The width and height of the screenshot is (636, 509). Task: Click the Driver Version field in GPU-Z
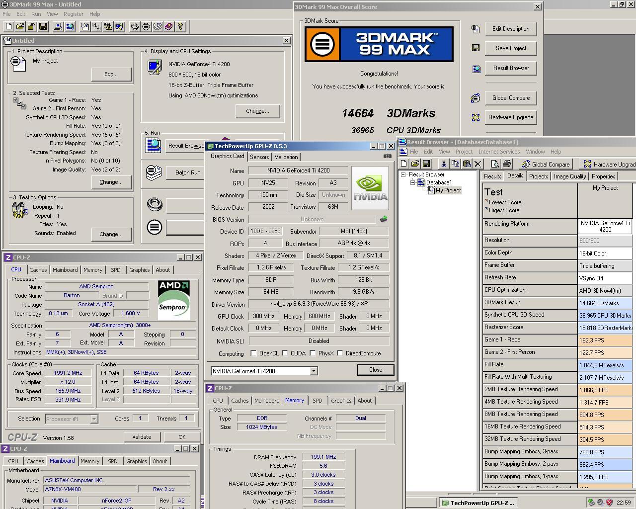318,304
